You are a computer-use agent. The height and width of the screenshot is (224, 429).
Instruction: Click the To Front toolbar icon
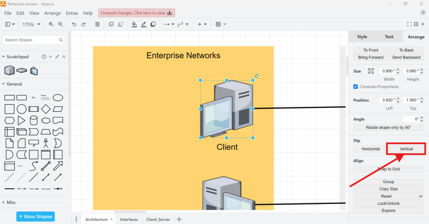click(x=111, y=24)
